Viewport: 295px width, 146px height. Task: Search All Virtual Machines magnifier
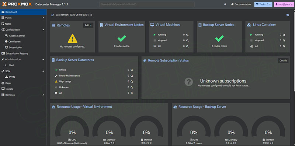tap(187, 46)
